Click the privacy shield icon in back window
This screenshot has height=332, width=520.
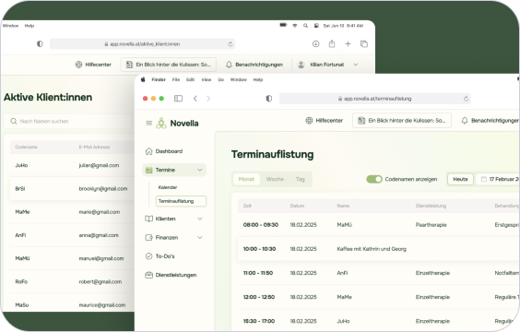pyautogui.click(x=40, y=43)
